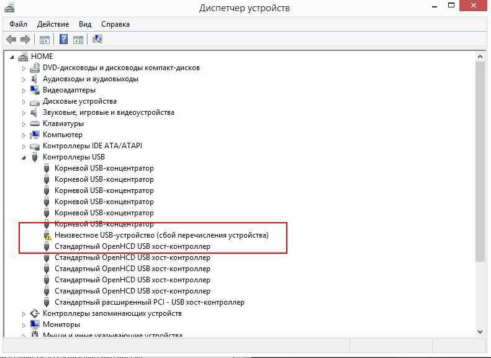Show or hide the console tree toolbar icon
The image size is (491, 358).
45,40
